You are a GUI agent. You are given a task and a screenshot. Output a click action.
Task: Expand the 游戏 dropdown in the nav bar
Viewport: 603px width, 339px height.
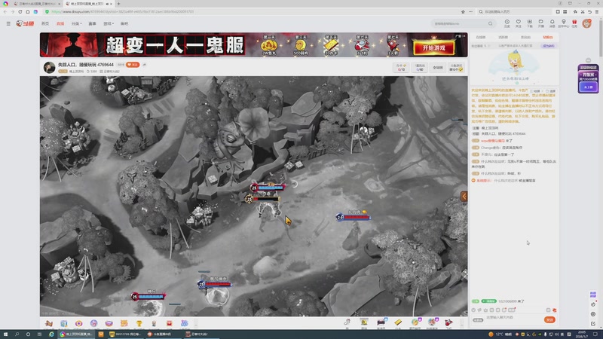pyautogui.click(x=109, y=23)
